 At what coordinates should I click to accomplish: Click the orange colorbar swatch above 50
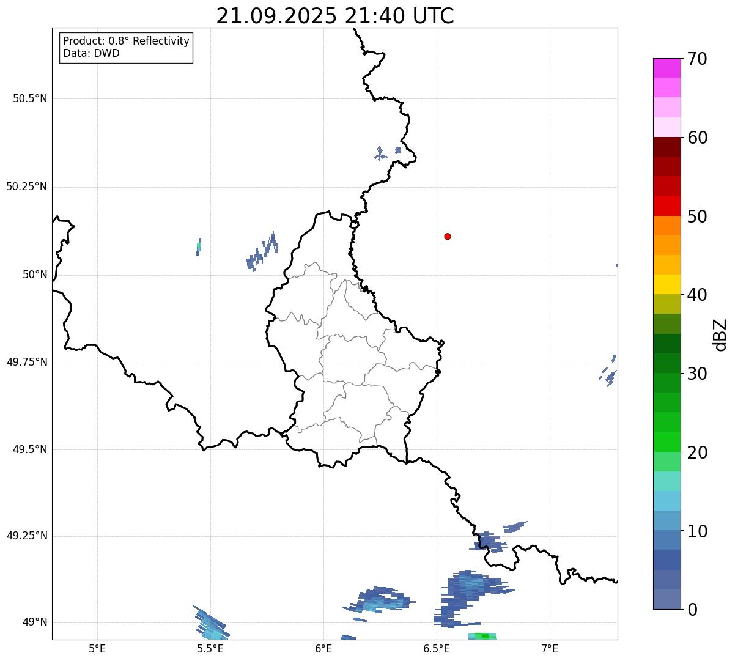coord(667,226)
